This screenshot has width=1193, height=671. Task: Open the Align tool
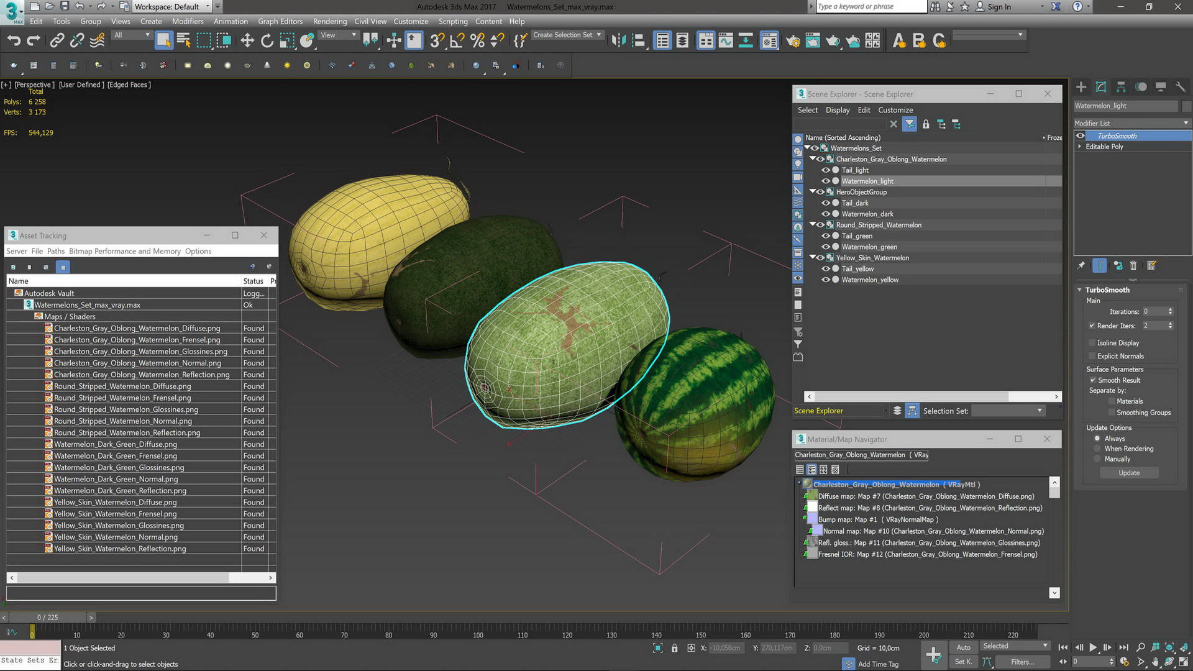638,41
